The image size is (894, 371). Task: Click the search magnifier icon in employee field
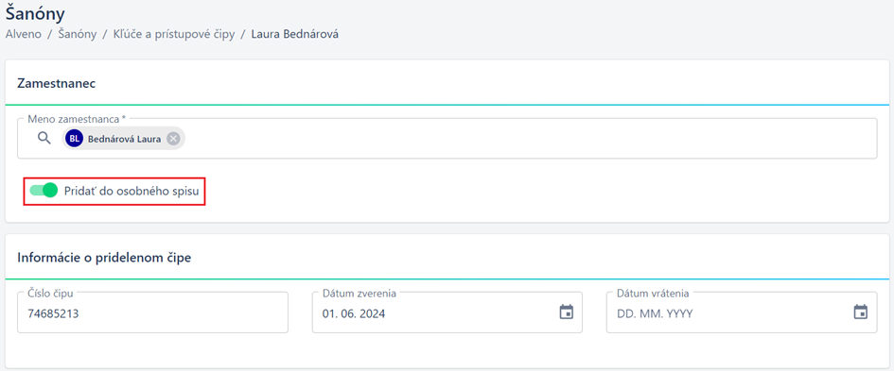click(x=44, y=138)
